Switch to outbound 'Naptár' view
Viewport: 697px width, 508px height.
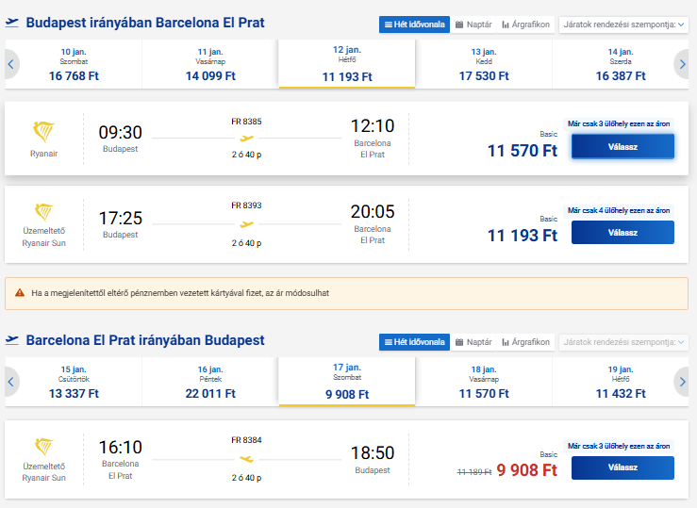click(x=473, y=25)
